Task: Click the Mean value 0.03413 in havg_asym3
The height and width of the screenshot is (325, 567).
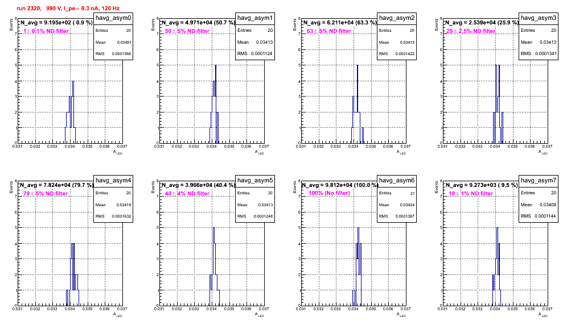Action: pyautogui.click(x=548, y=42)
